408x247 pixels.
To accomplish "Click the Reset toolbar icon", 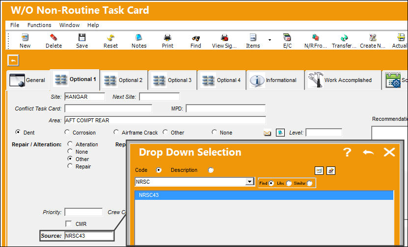I will pos(110,38).
